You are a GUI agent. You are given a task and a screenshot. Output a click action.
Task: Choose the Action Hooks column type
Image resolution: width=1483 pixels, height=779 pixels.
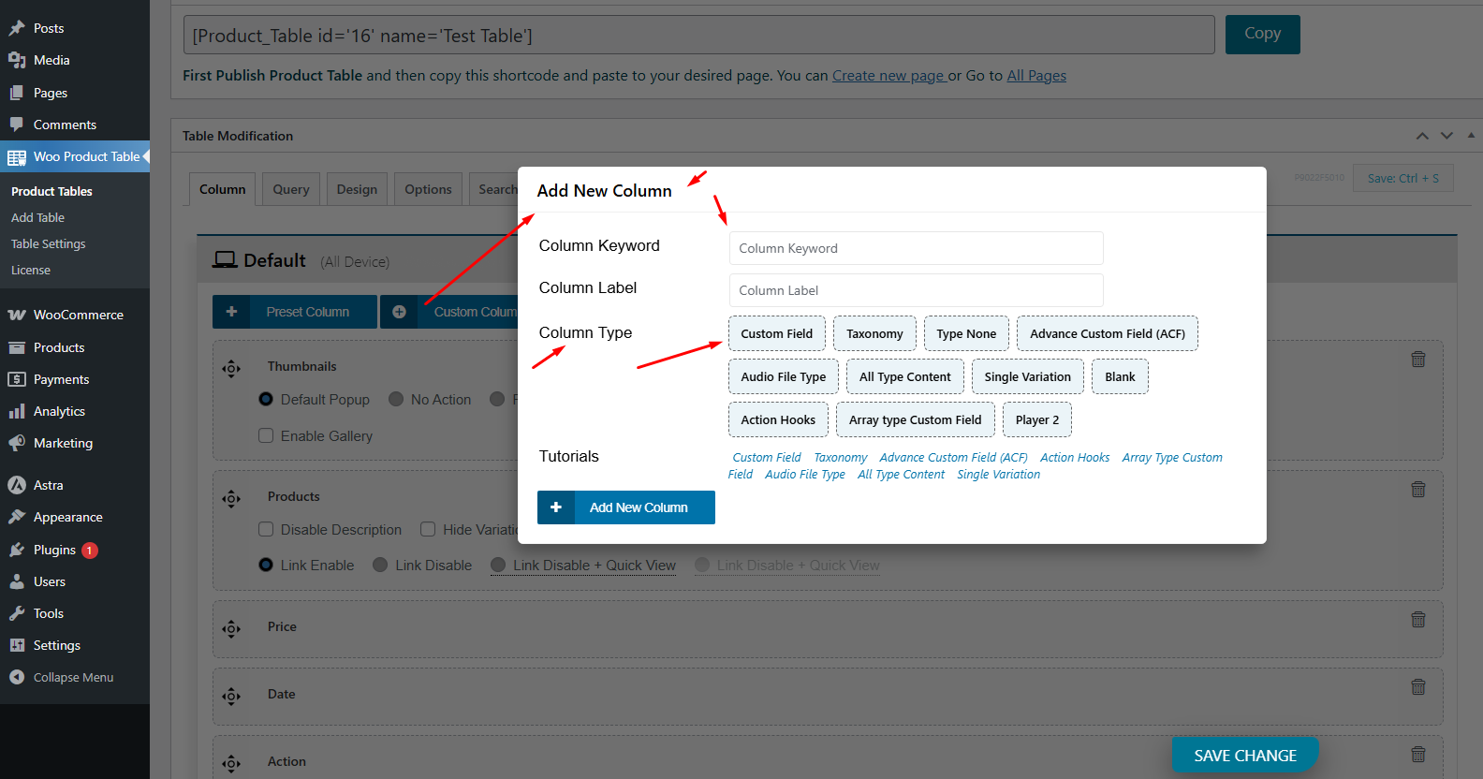coord(778,419)
